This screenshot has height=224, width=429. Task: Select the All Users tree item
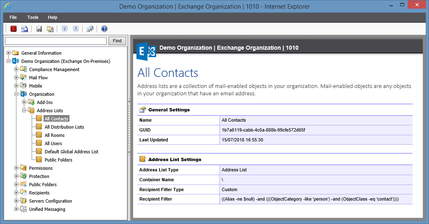(x=53, y=143)
